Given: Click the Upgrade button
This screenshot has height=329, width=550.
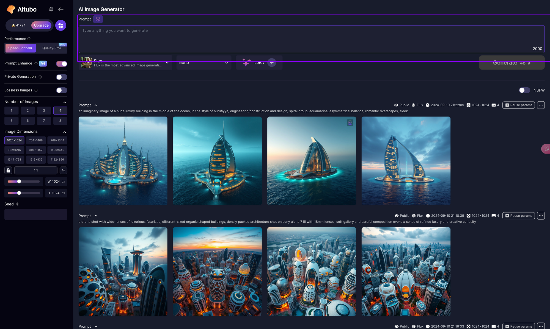Looking at the screenshot, I should tap(41, 25).
